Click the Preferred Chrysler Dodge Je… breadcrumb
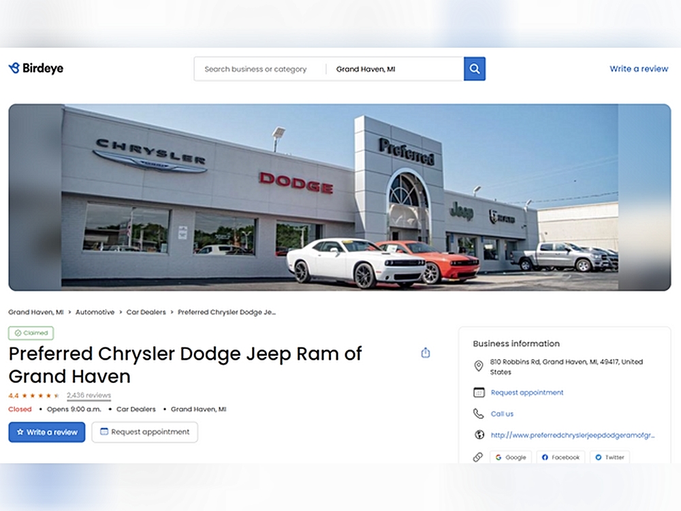Image resolution: width=681 pixels, height=511 pixels. pos(227,312)
